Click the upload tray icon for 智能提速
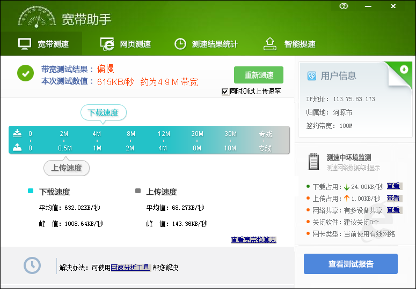Viewport: 416px width, 289px height. pyautogui.click(x=270, y=44)
